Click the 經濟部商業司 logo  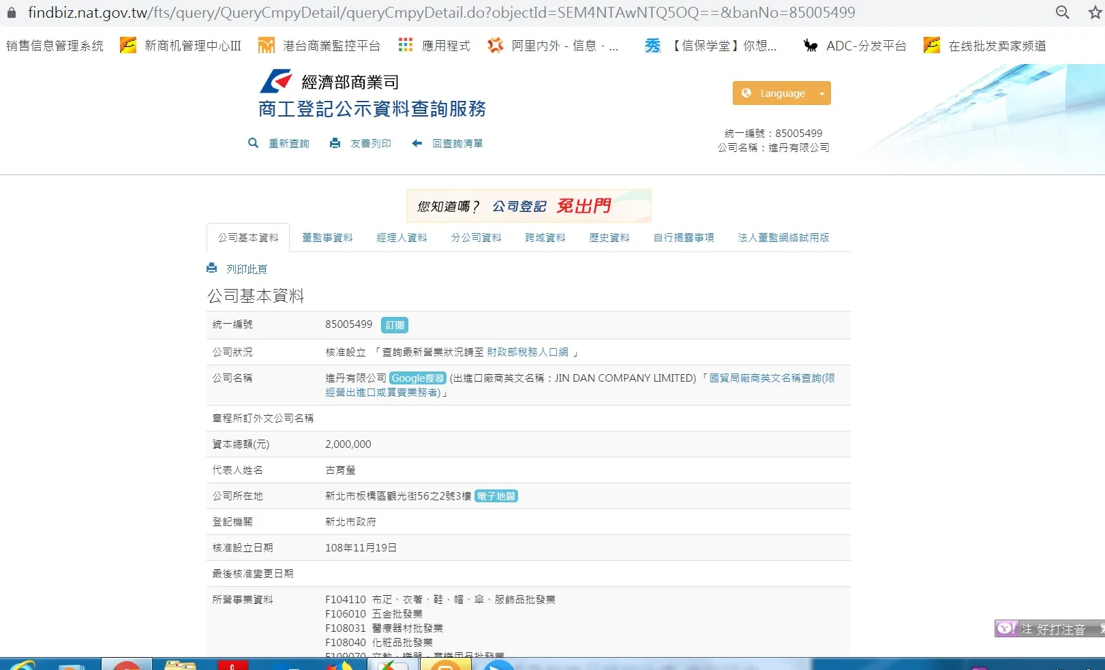pos(276,81)
